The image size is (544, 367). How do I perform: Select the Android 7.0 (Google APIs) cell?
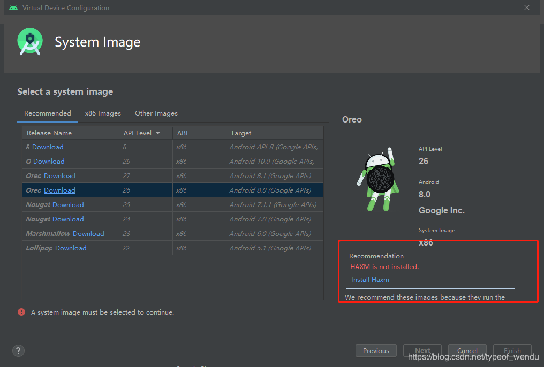click(275, 219)
